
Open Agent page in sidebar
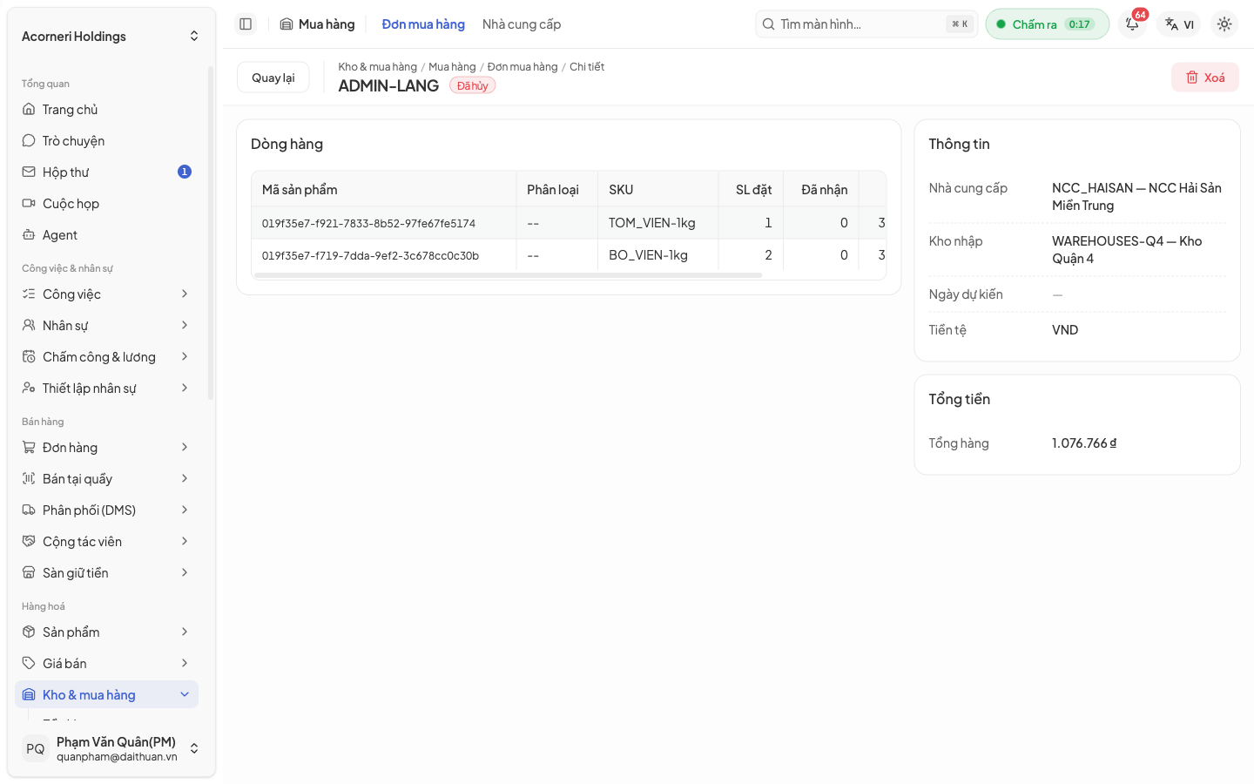pos(107,235)
